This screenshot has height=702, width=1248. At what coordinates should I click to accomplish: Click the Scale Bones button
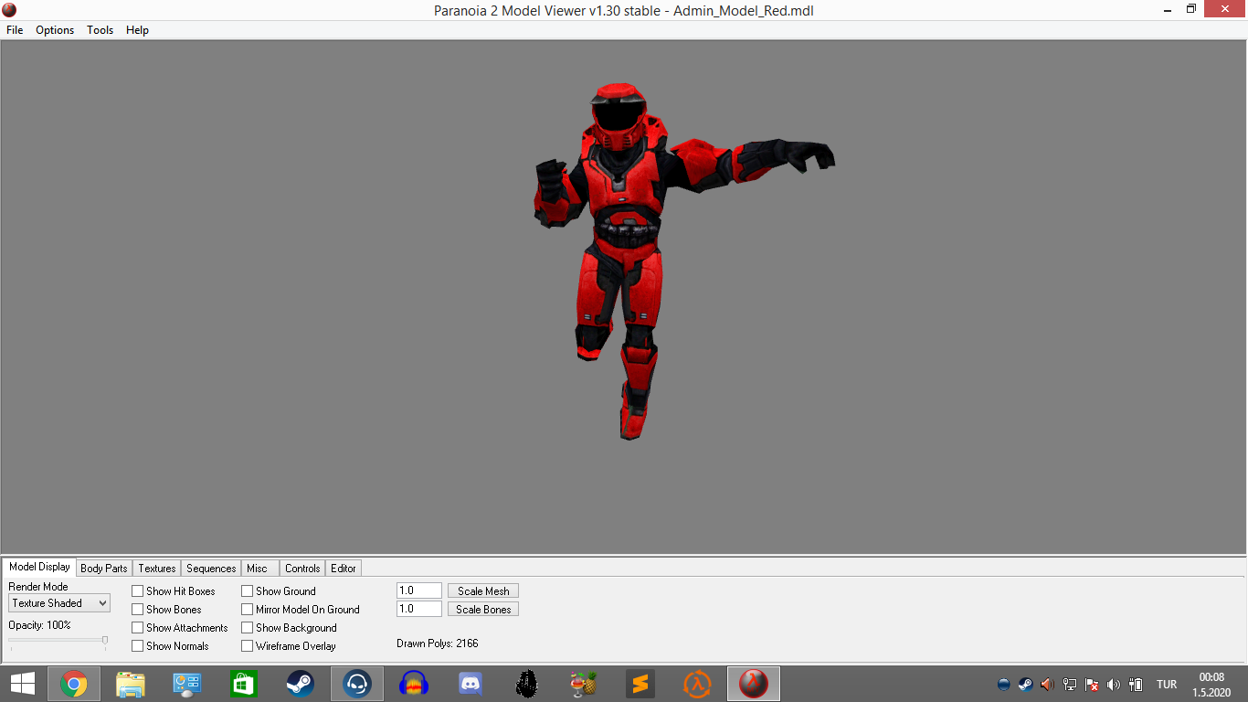tap(483, 610)
